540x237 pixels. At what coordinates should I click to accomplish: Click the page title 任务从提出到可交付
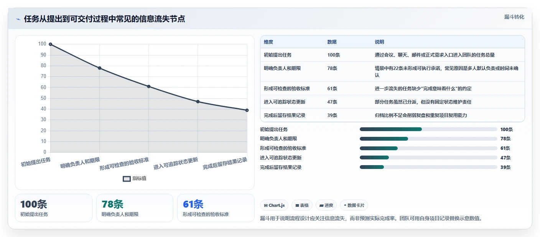104,19
